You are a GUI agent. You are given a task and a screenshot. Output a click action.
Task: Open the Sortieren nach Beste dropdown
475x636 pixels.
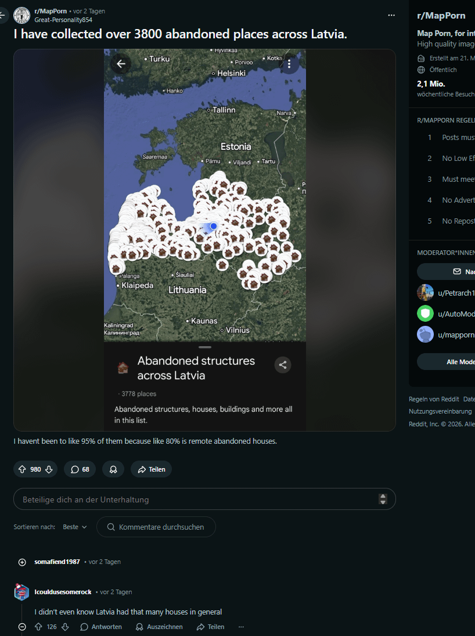pyautogui.click(x=75, y=527)
